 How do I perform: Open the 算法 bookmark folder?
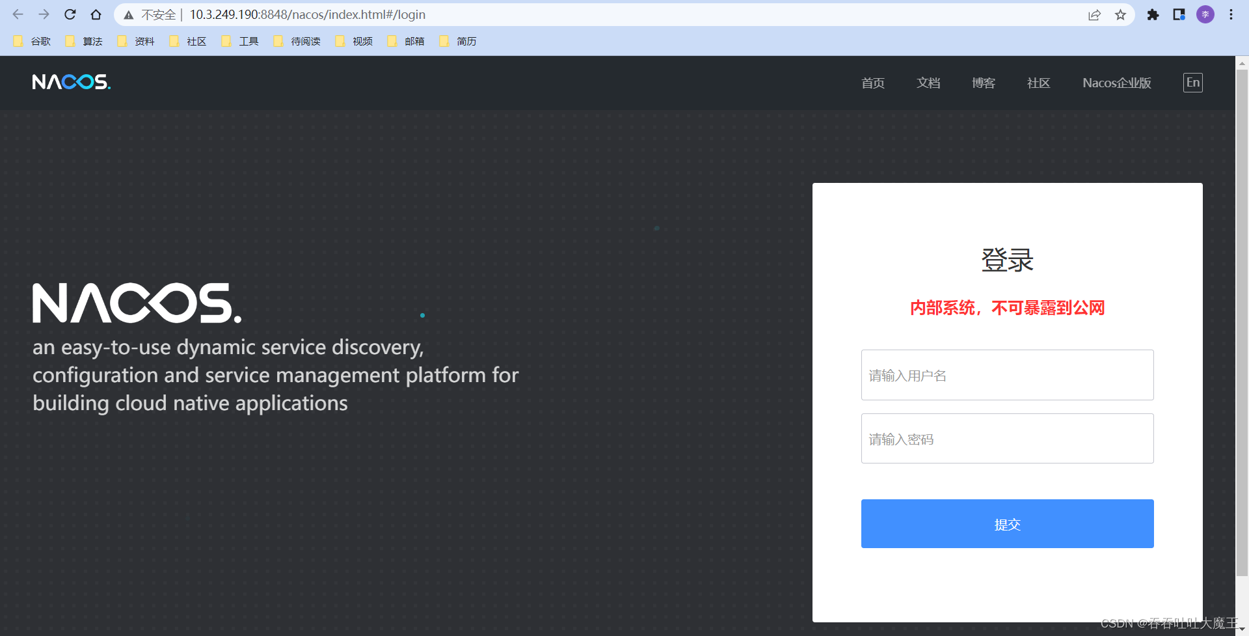84,41
